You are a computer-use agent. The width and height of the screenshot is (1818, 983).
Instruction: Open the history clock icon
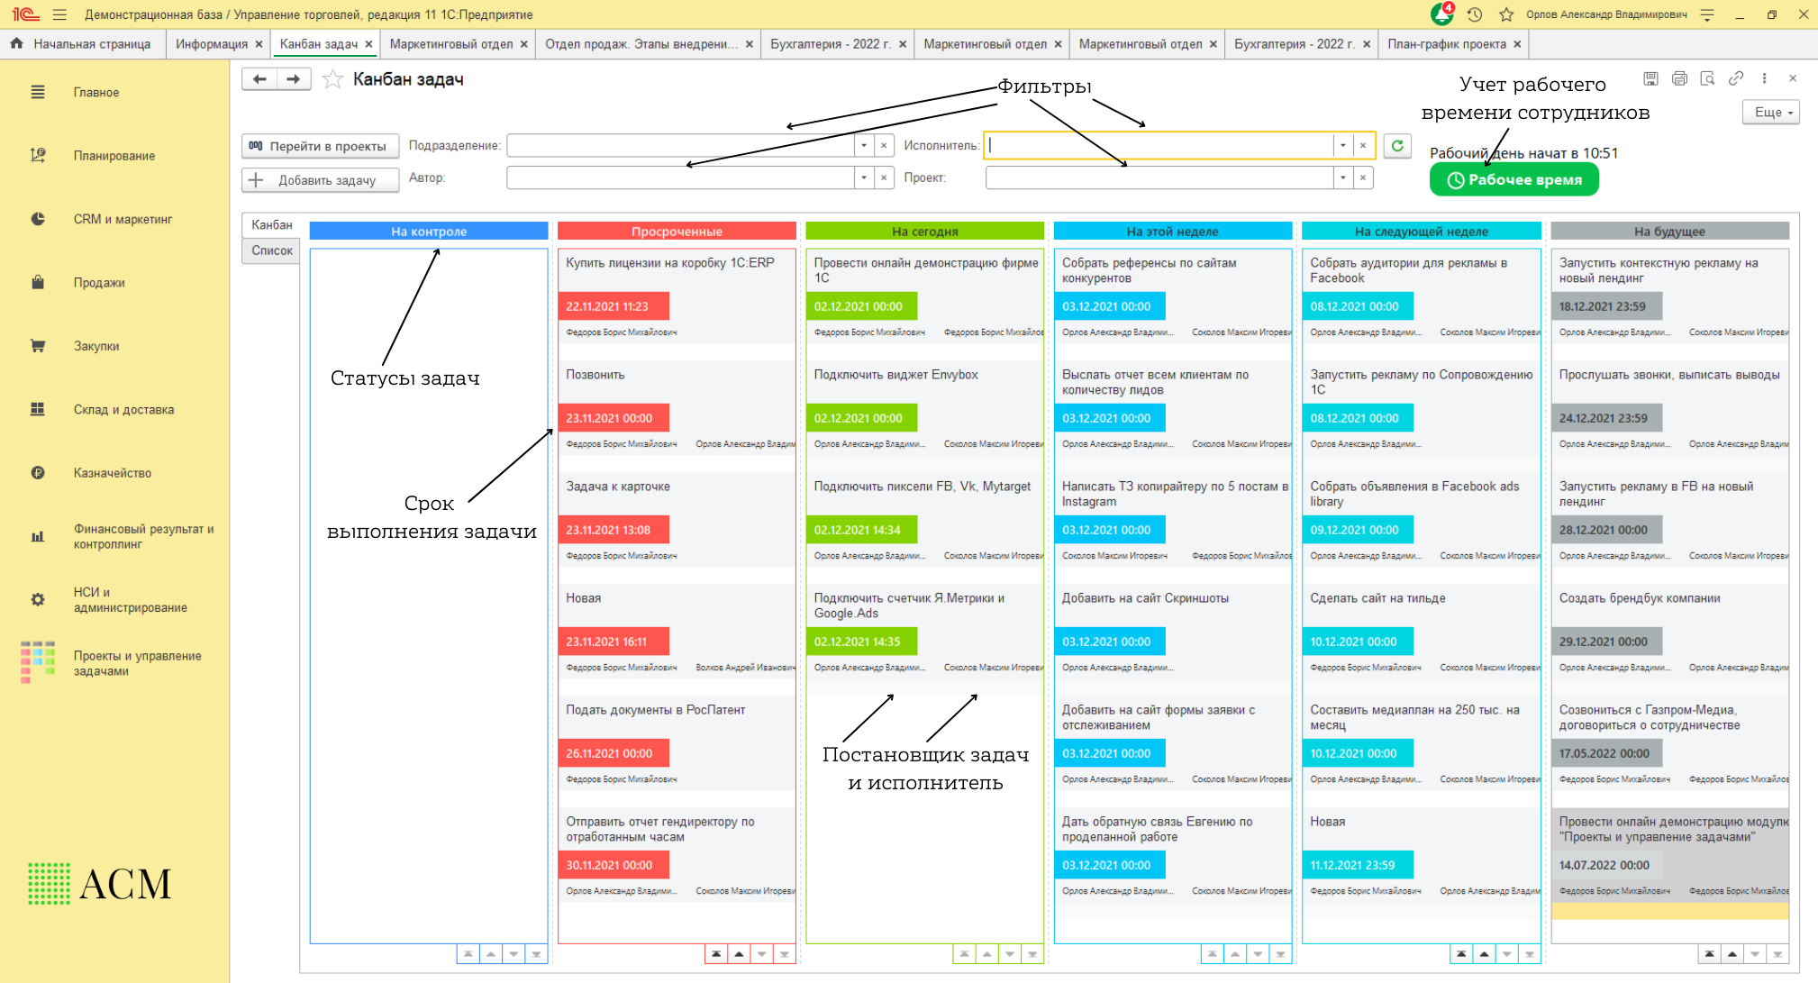[1475, 14]
